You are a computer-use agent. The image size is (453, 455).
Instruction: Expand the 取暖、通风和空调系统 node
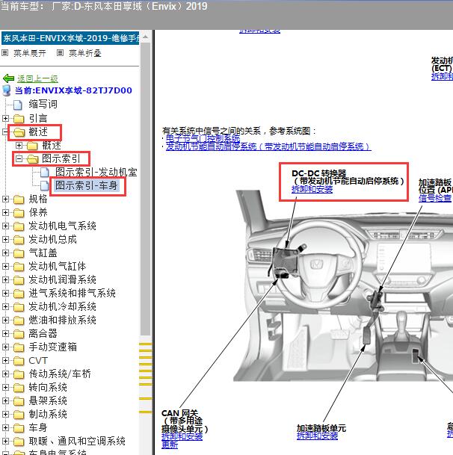5,442
